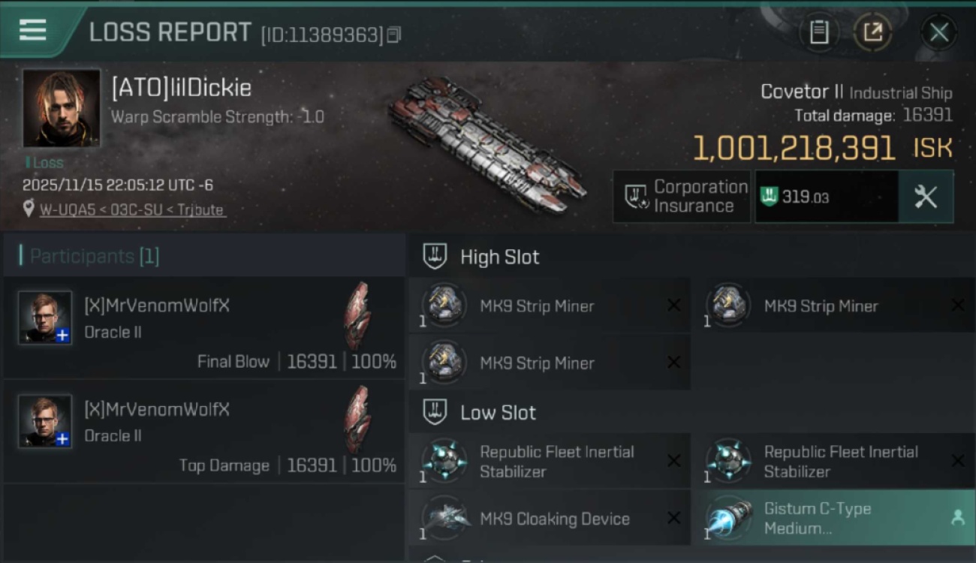Viewport: 976px width, 563px height.
Task: Close the loss report window
Action: (x=938, y=32)
